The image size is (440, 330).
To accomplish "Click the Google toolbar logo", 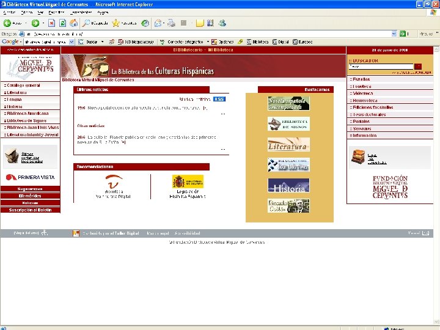I will [x=10, y=42].
